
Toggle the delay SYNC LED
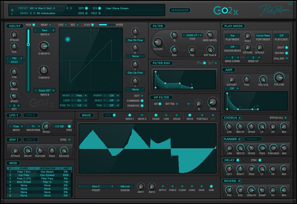tap(260, 160)
